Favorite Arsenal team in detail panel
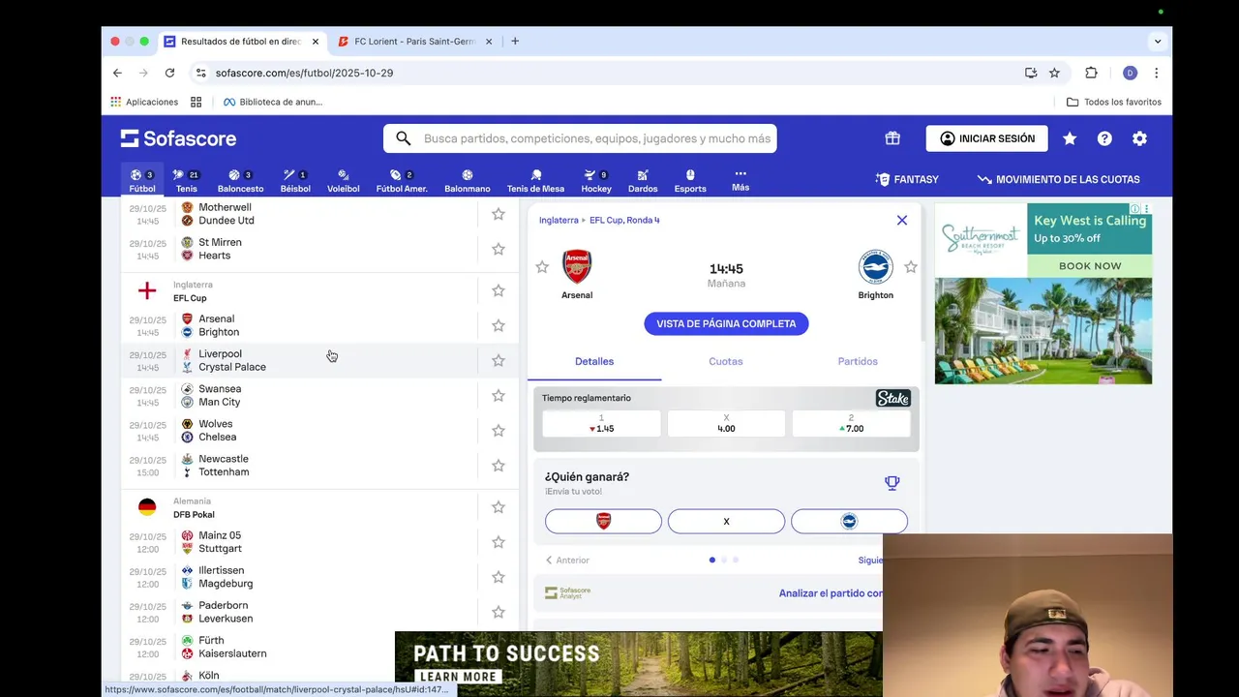 tap(542, 267)
